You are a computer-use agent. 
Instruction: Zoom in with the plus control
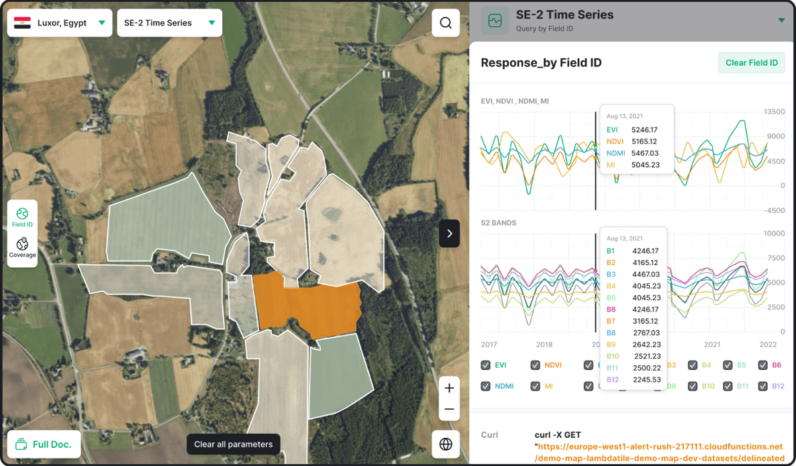tap(449, 387)
